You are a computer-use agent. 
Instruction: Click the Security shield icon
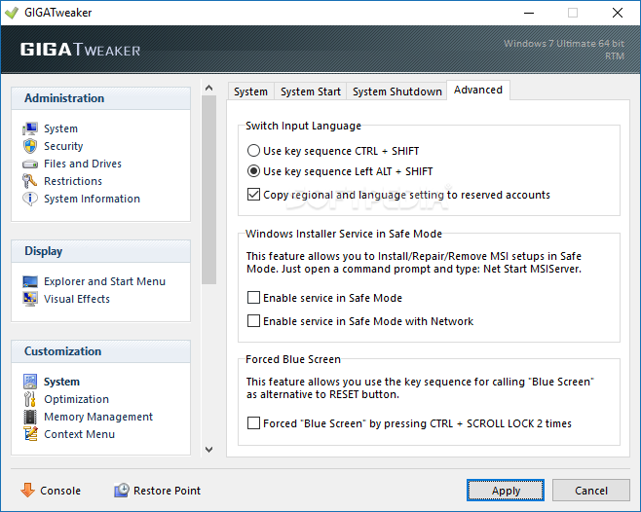[x=30, y=146]
